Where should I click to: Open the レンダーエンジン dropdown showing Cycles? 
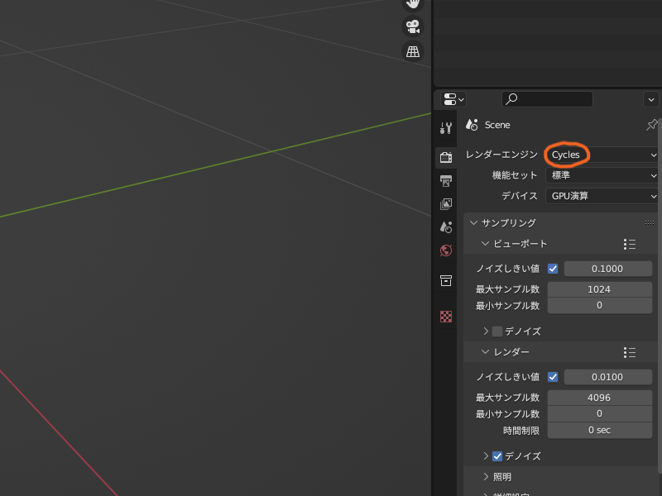[602, 154]
